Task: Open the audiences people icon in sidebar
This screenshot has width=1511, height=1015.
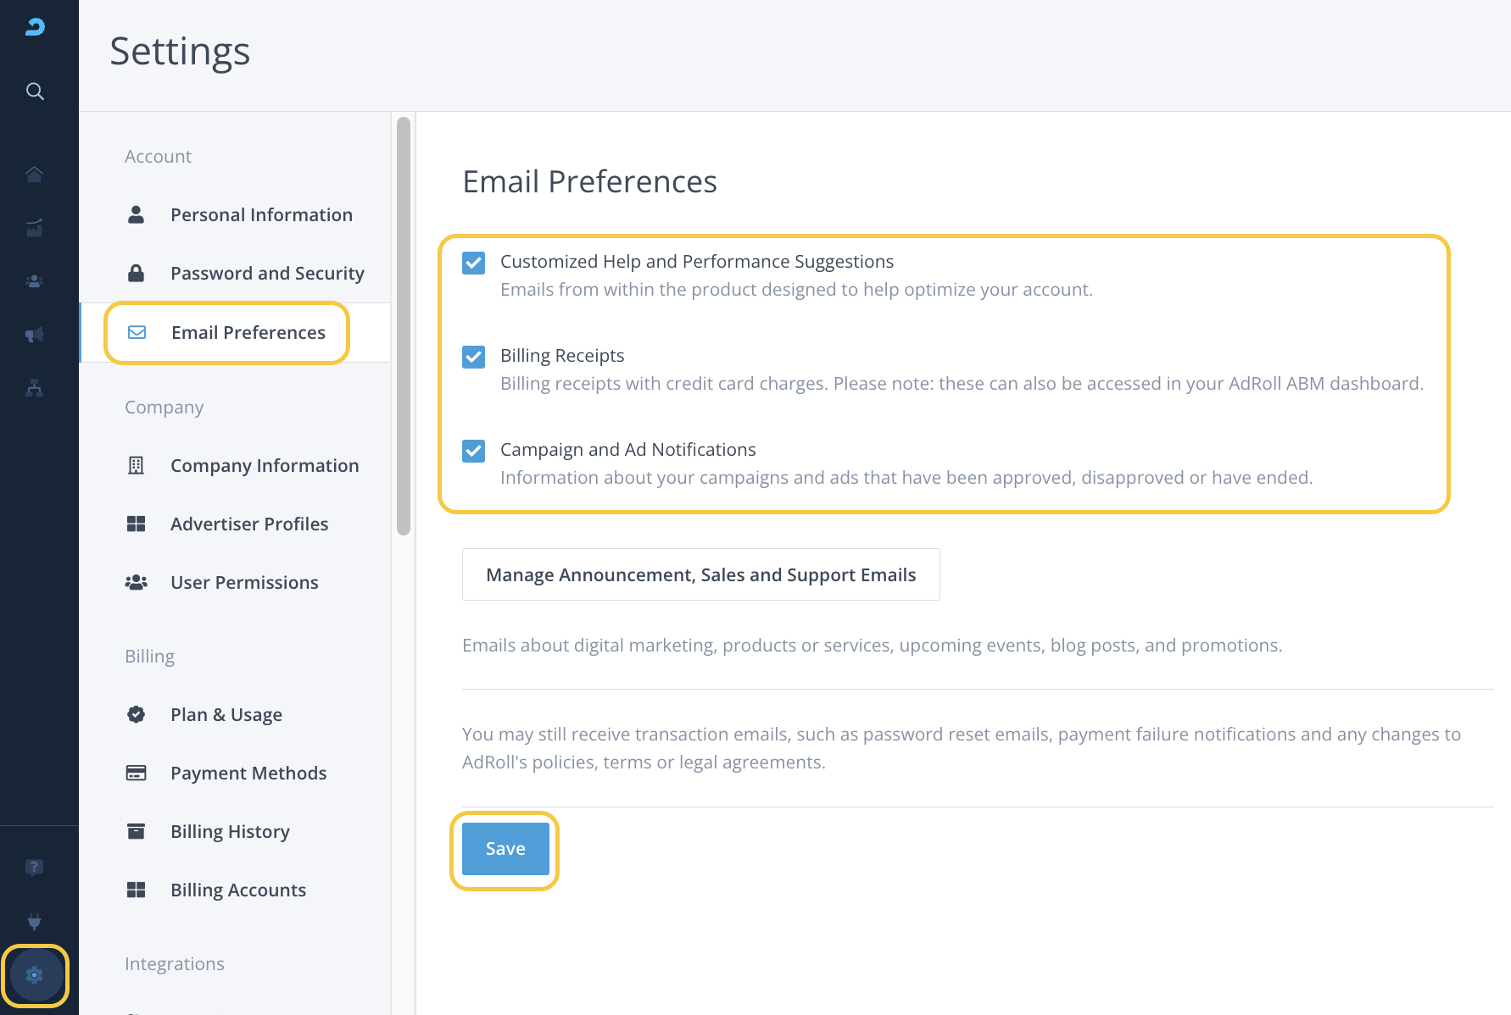Action: (x=35, y=281)
